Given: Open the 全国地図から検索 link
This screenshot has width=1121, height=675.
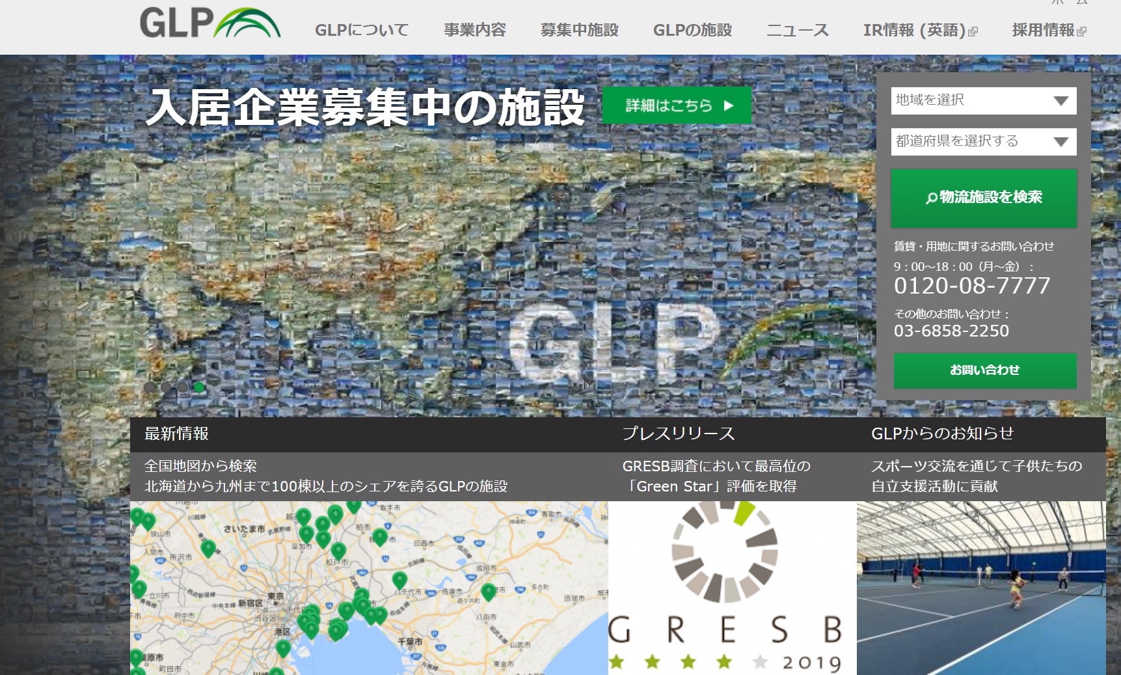Looking at the screenshot, I should tap(200, 466).
